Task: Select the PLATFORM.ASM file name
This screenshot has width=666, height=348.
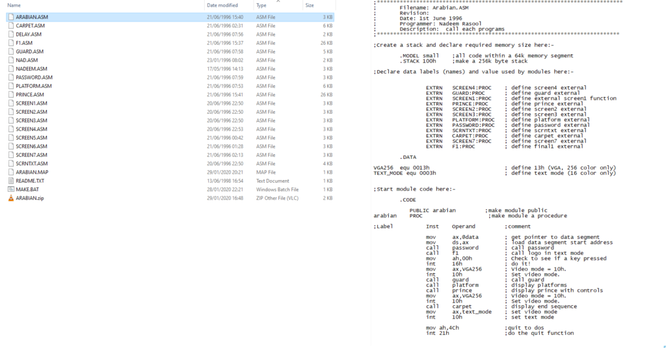Action: [x=34, y=86]
